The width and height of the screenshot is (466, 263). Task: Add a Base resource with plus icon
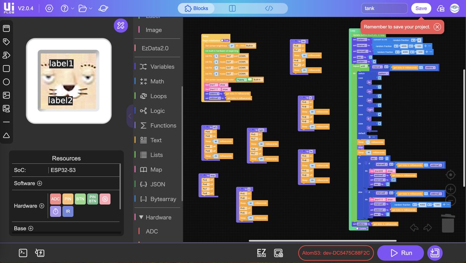click(x=31, y=228)
